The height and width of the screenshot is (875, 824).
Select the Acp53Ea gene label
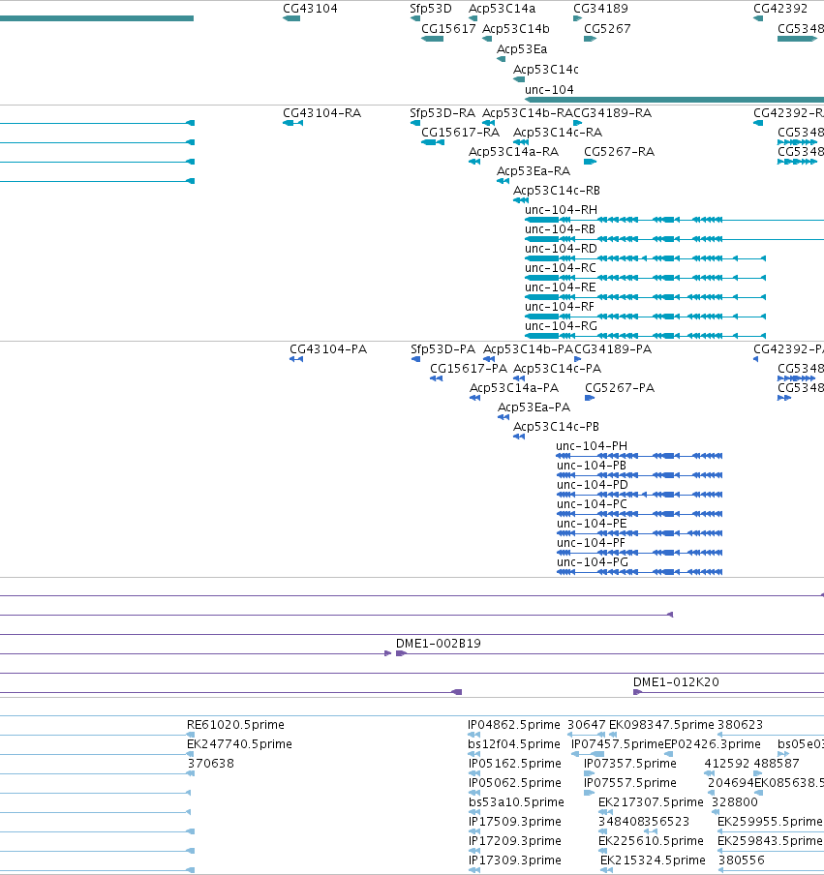tap(522, 49)
